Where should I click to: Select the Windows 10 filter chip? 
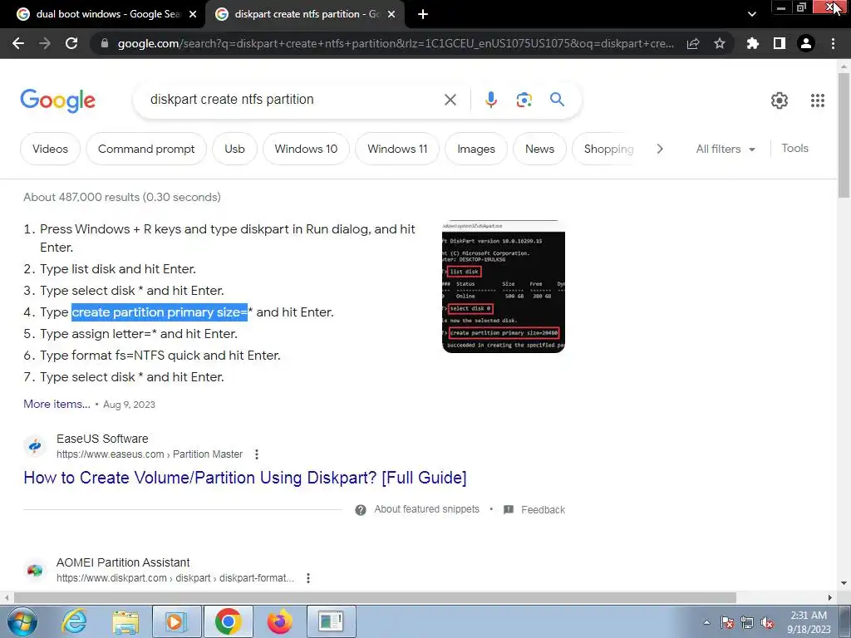coord(306,149)
